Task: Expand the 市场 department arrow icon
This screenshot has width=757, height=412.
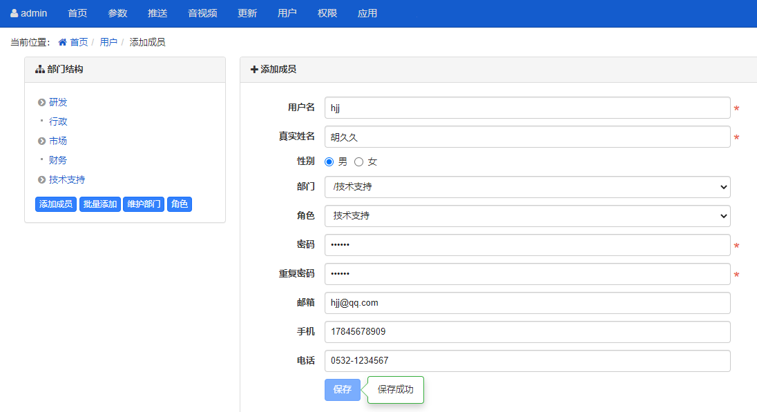Action: coord(41,141)
